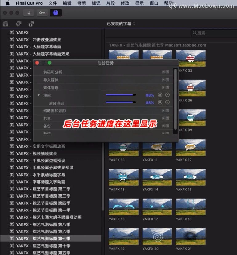Click the YAKFX 13 title thumbnail

pos(124,177)
